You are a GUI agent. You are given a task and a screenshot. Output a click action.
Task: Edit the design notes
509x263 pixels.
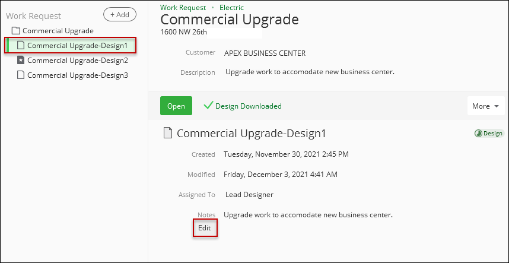point(205,228)
